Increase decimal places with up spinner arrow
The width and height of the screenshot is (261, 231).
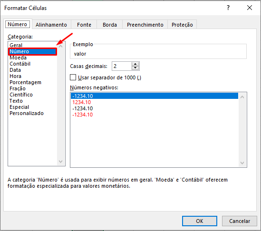point(135,64)
